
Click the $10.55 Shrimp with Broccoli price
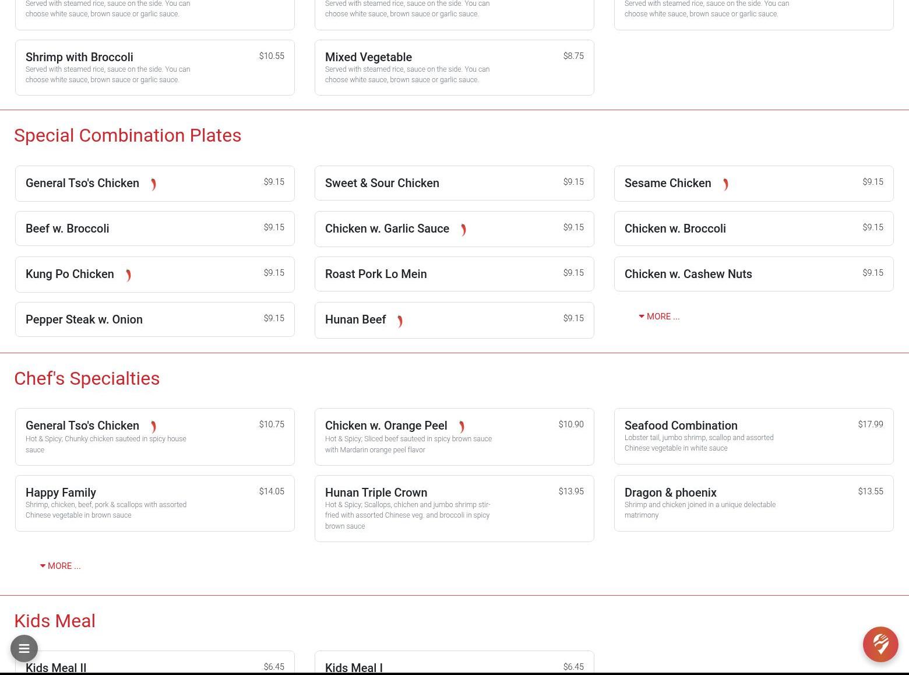pos(272,56)
